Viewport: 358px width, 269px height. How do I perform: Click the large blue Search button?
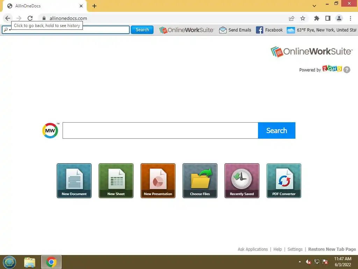tap(277, 130)
